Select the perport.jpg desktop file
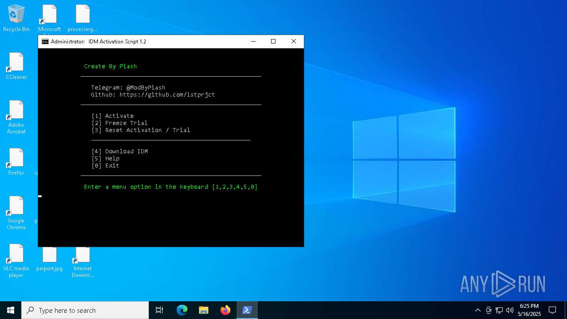The height and width of the screenshot is (319, 567). click(x=50, y=258)
